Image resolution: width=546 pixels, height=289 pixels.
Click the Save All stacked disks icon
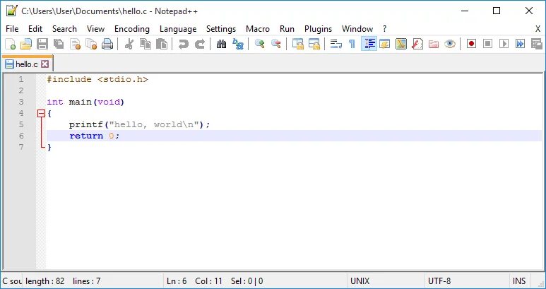[59, 44]
